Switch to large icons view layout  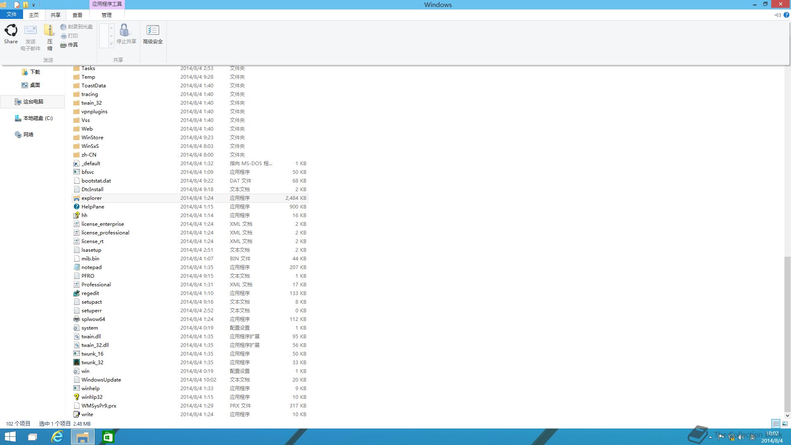tap(785, 424)
